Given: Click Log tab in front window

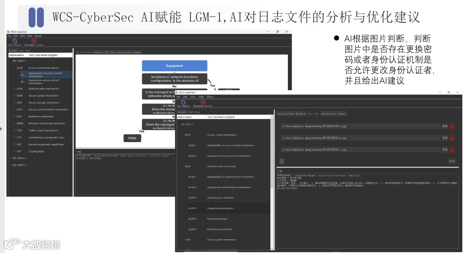Looking at the screenshot, I should tap(280, 171).
